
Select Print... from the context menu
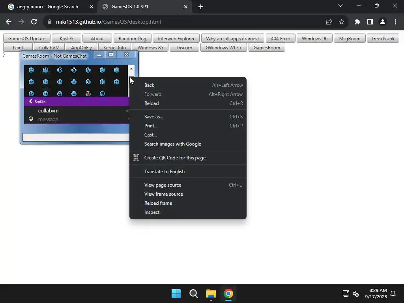coord(188,126)
